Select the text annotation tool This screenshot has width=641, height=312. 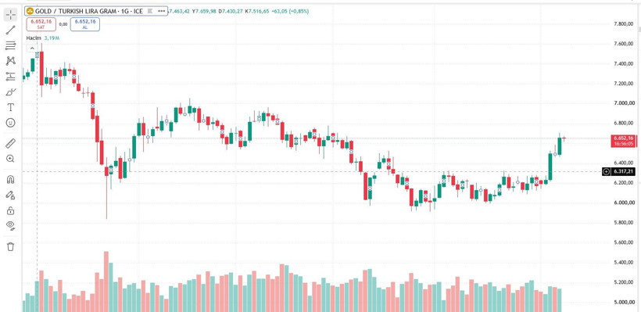point(11,107)
